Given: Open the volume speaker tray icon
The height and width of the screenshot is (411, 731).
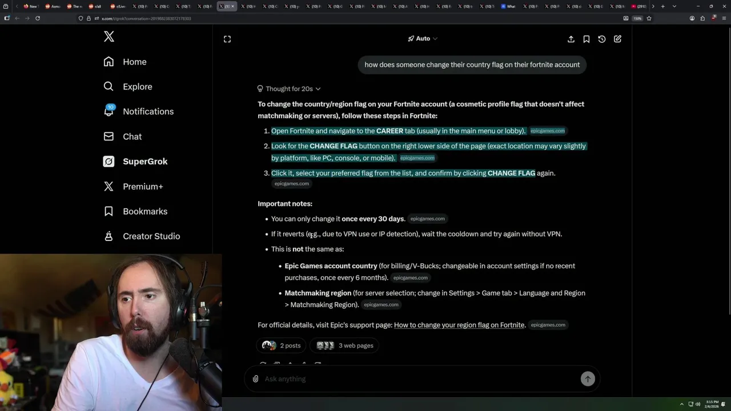Looking at the screenshot, I should click(x=697, y=404).
